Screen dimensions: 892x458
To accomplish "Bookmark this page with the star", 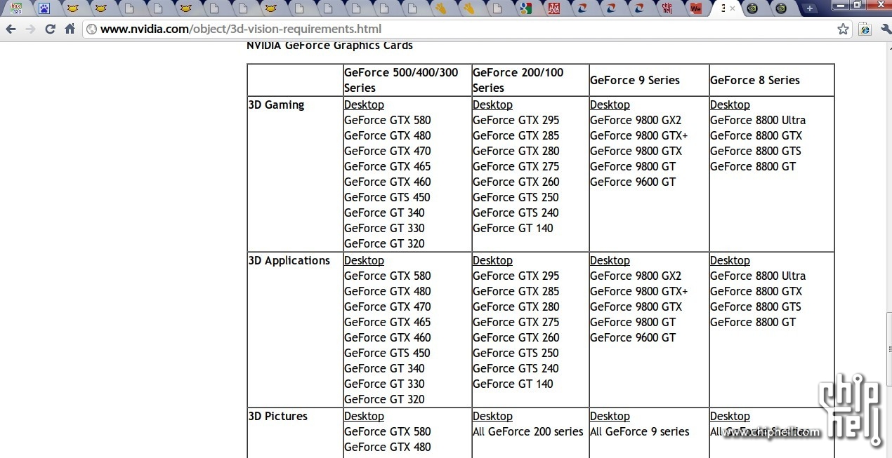I will point(843,29).
